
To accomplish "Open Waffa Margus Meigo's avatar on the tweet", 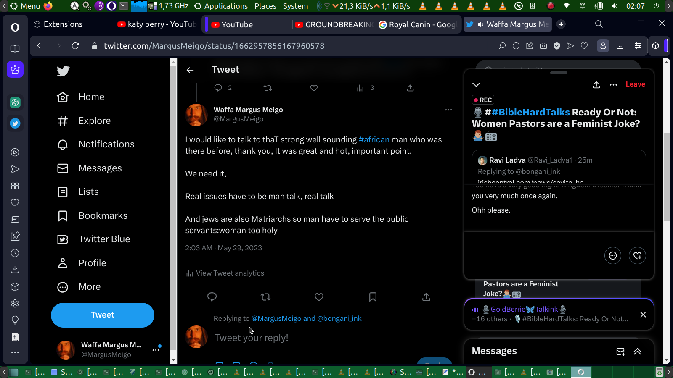I will point(196,115).
